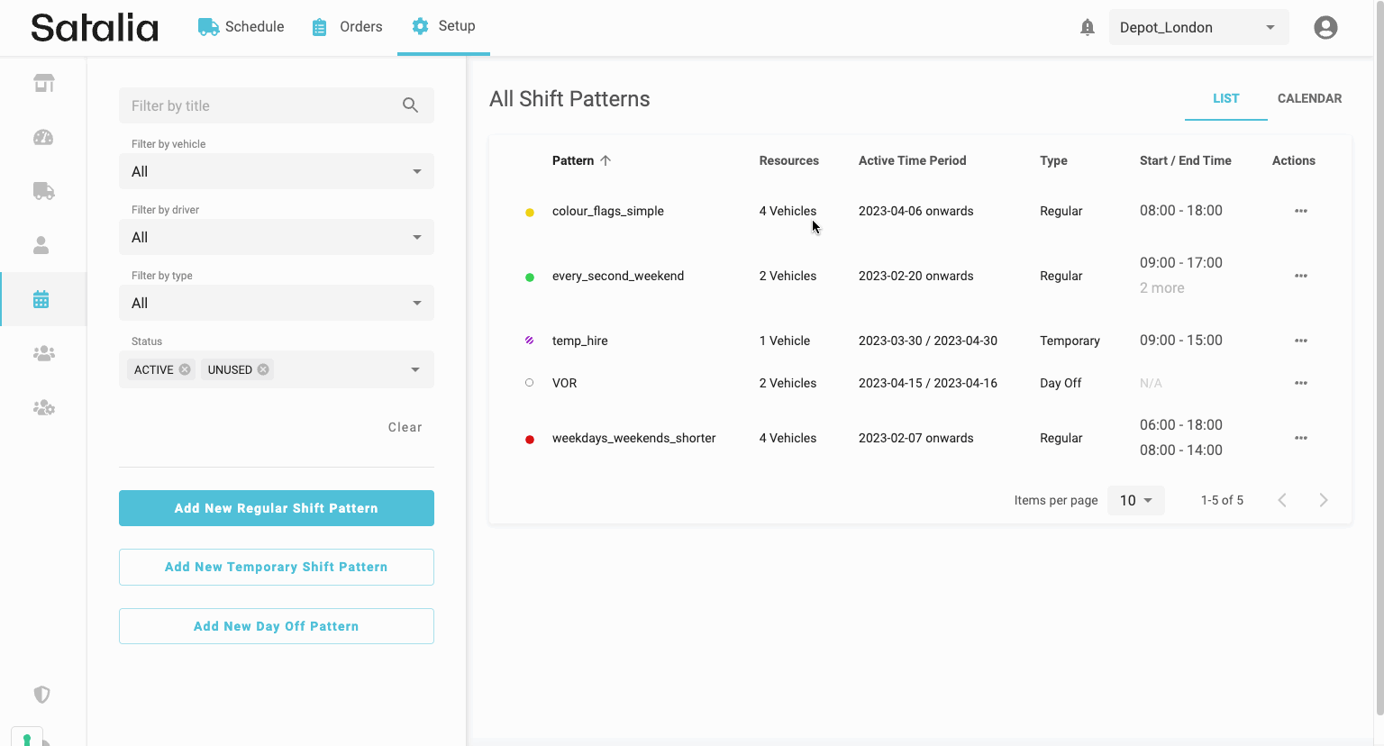Open the user account menu icon
This screenshot has width=1384, height=746.
[1325, 27]
